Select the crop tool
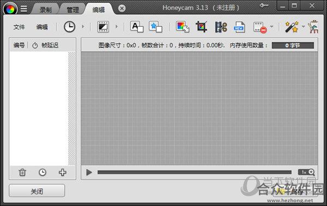This screenshot has height=206, width=327. click(202, 27)
